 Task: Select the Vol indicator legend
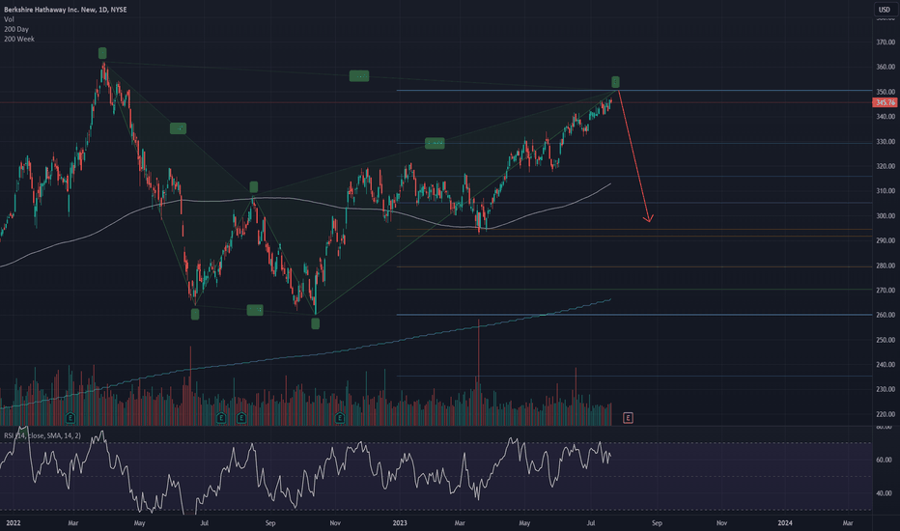click(x=10, y=19)
